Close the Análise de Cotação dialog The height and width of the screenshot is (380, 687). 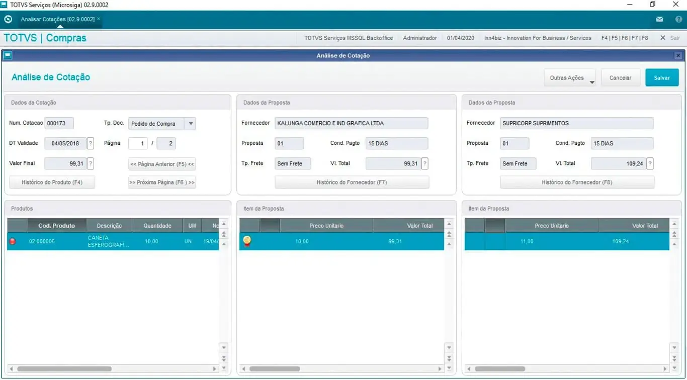pyautogui.click(x=678, y=55)
